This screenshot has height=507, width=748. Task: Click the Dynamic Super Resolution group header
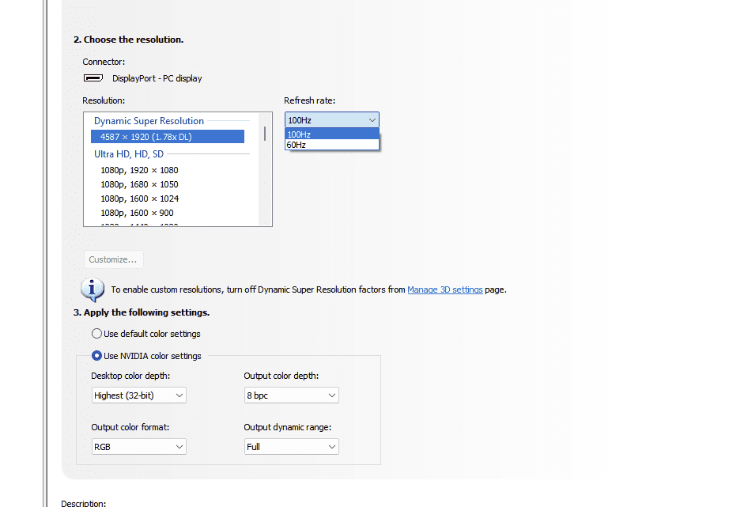(x=149, y=121)
